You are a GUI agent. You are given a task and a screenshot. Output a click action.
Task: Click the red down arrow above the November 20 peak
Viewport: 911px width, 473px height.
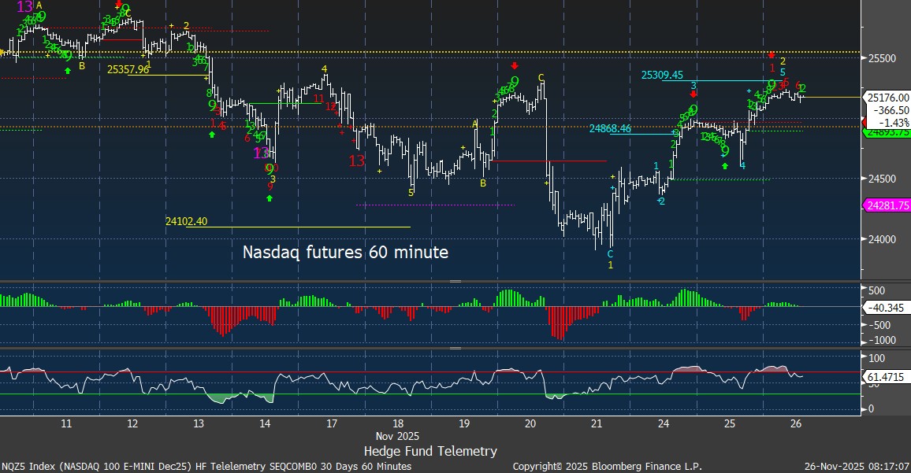click(515, 65)
